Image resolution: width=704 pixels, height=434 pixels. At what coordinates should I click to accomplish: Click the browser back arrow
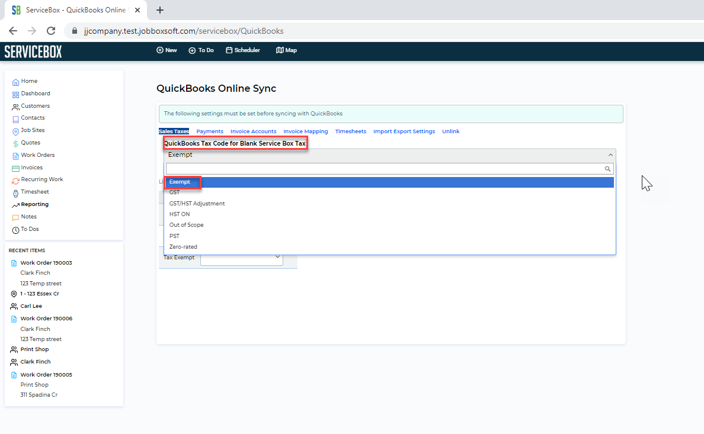[13, 31]
